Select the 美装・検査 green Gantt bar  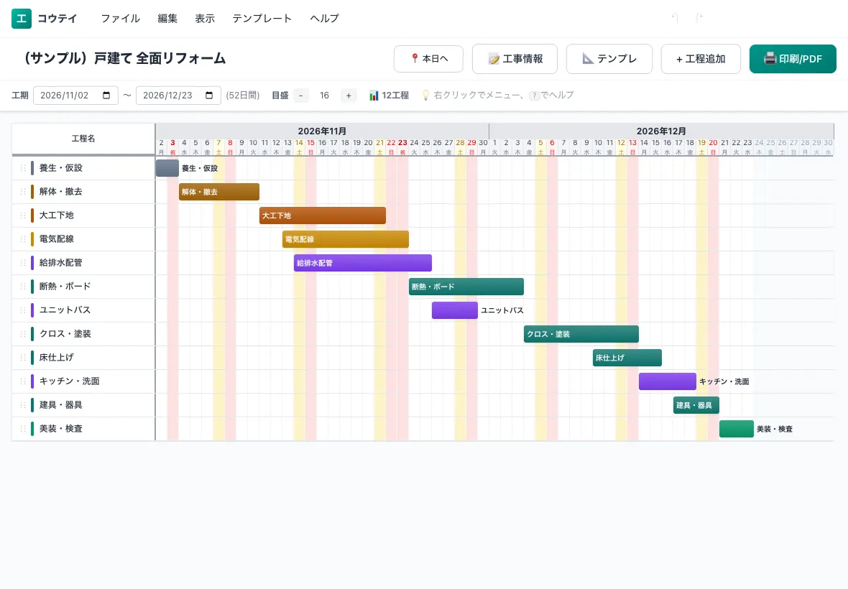coord(737,429)
